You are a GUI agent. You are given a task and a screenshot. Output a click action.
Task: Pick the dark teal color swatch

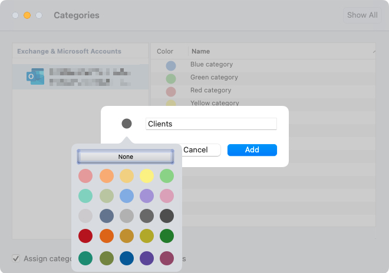click(x=85, y=258)
